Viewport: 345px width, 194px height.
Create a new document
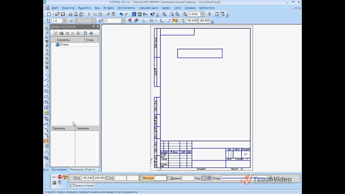[x=49, y=14]
